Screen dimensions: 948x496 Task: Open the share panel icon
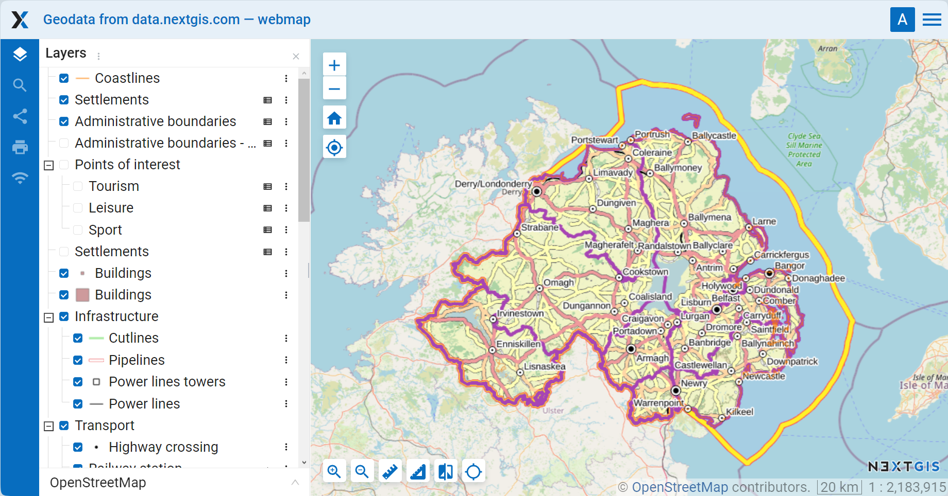(20, 116)
